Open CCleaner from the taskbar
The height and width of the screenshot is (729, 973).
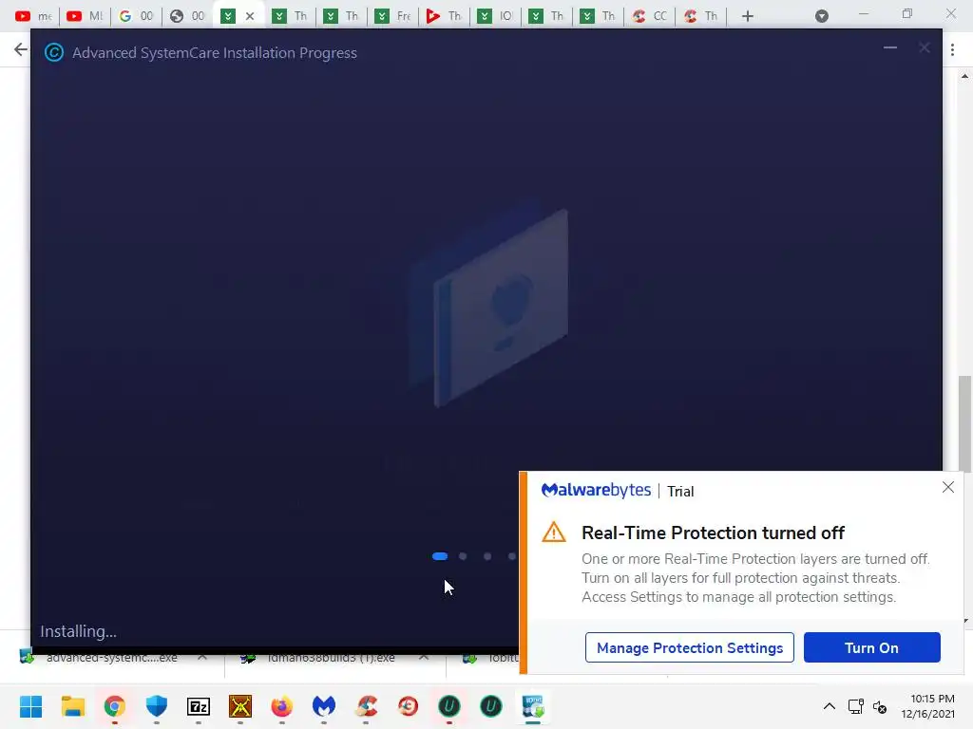click(x=366, y=706)
